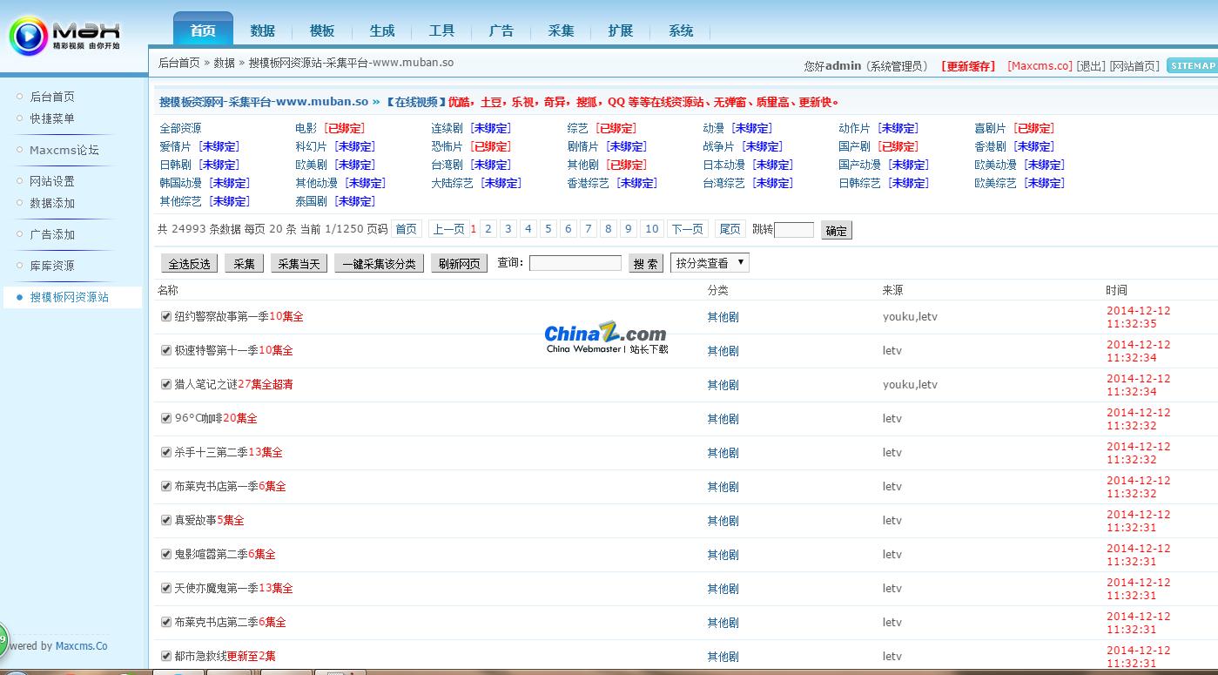Image resolution: width=1218 pixels, height=675 pixels.
Task: Toggle checkbox for 天使亦魔鬼第一季
Action: (166, 588)
